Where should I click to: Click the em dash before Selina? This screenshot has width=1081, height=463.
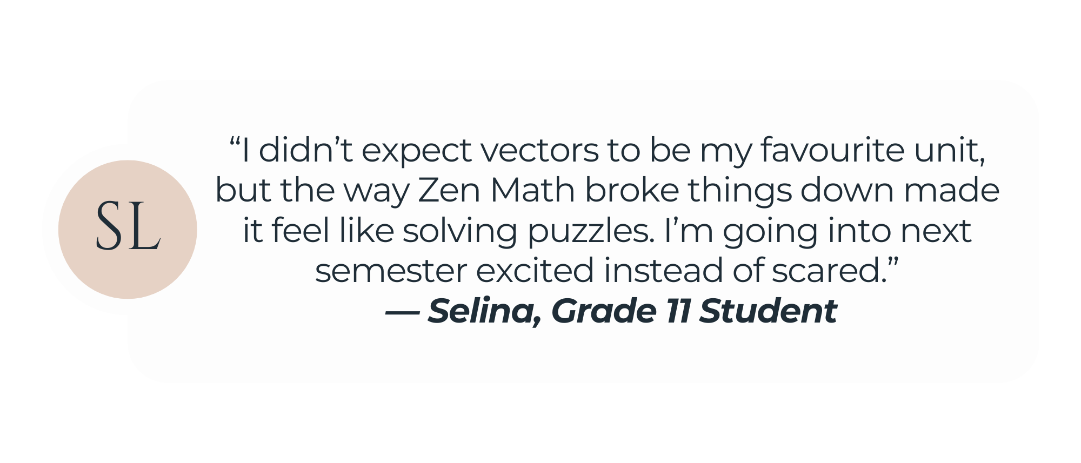(402, 312)
